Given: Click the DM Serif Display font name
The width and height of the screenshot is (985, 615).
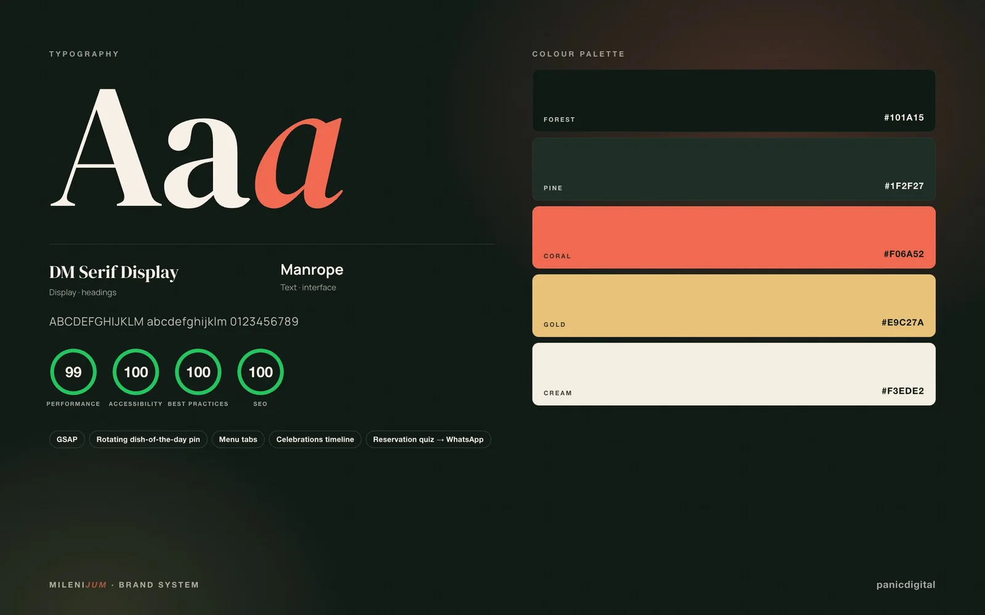Looking at the screenshot, I should coord(114,272).
